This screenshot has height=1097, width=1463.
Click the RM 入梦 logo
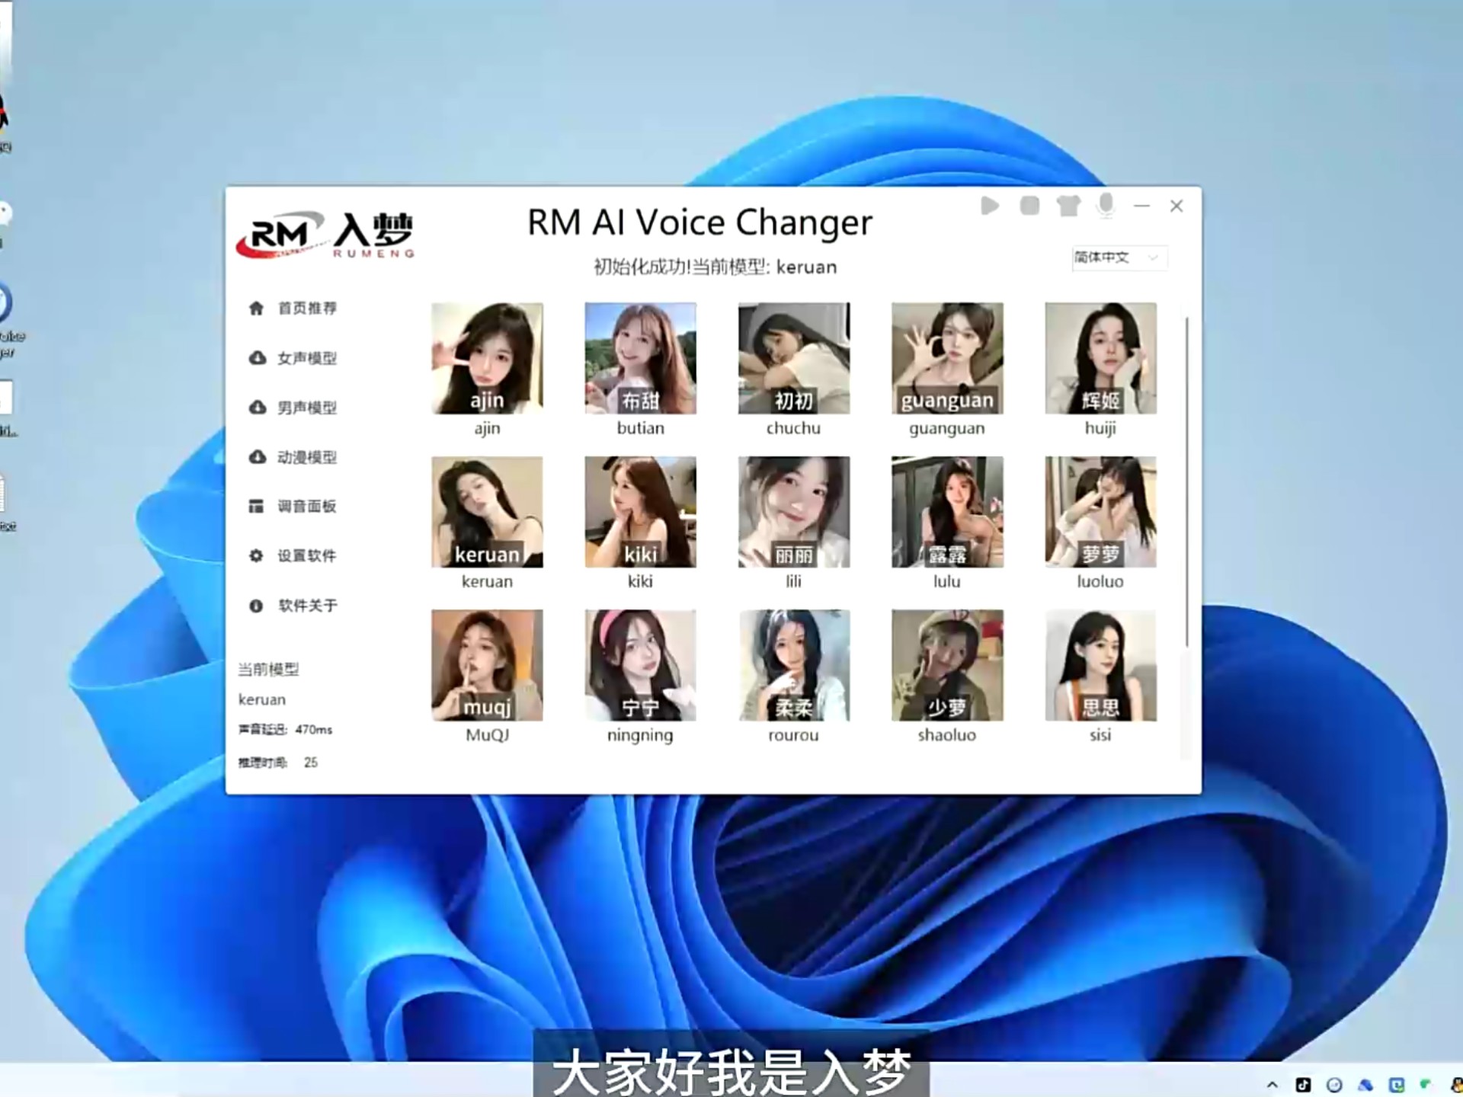click(325, 234)
